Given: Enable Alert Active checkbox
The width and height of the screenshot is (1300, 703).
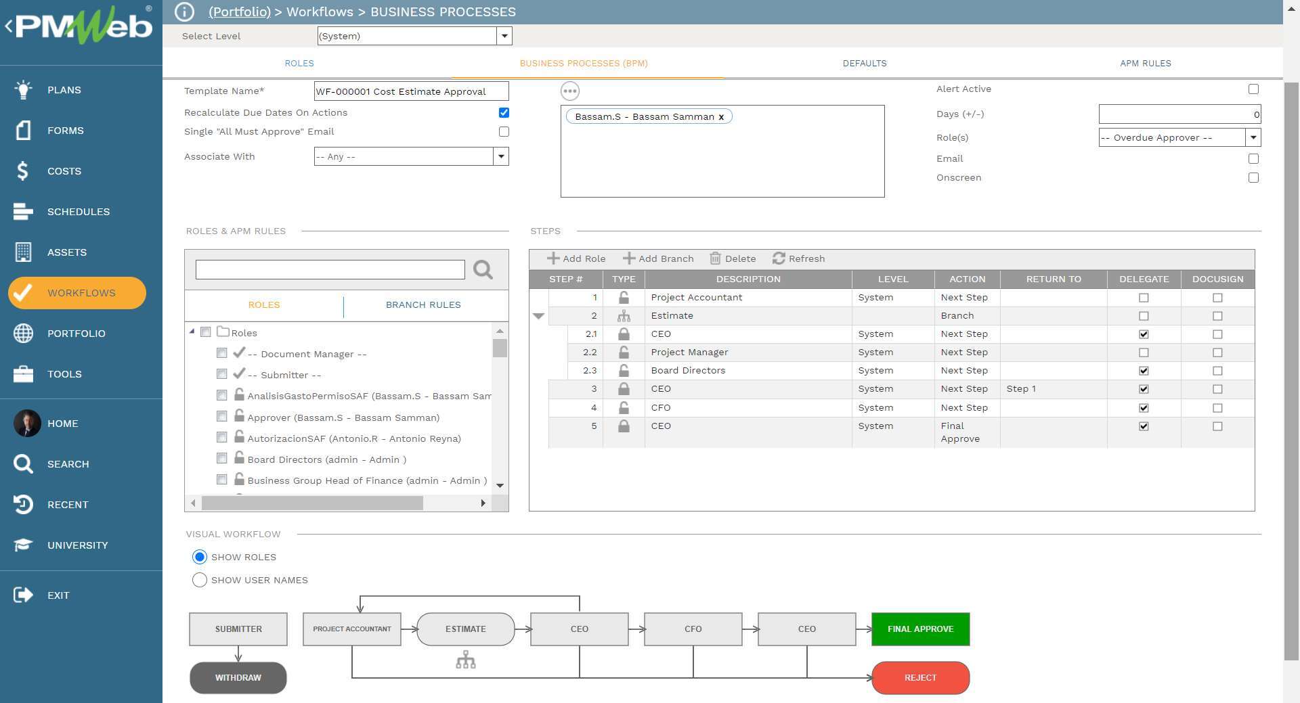Looking at the screenshot, I should [1254, 89].
